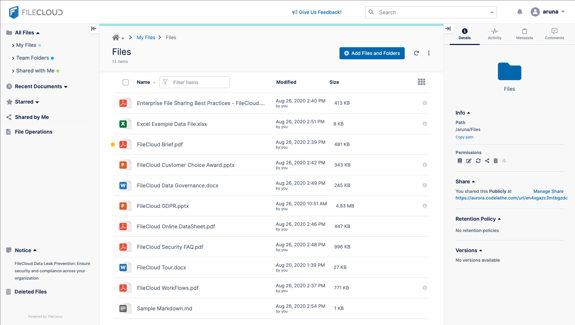Select the Details tab
575x325 pixels.
(464, 34)
